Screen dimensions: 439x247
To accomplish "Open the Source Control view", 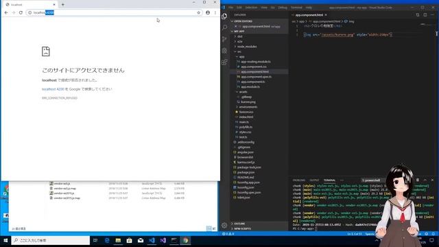I will [224, 39].
